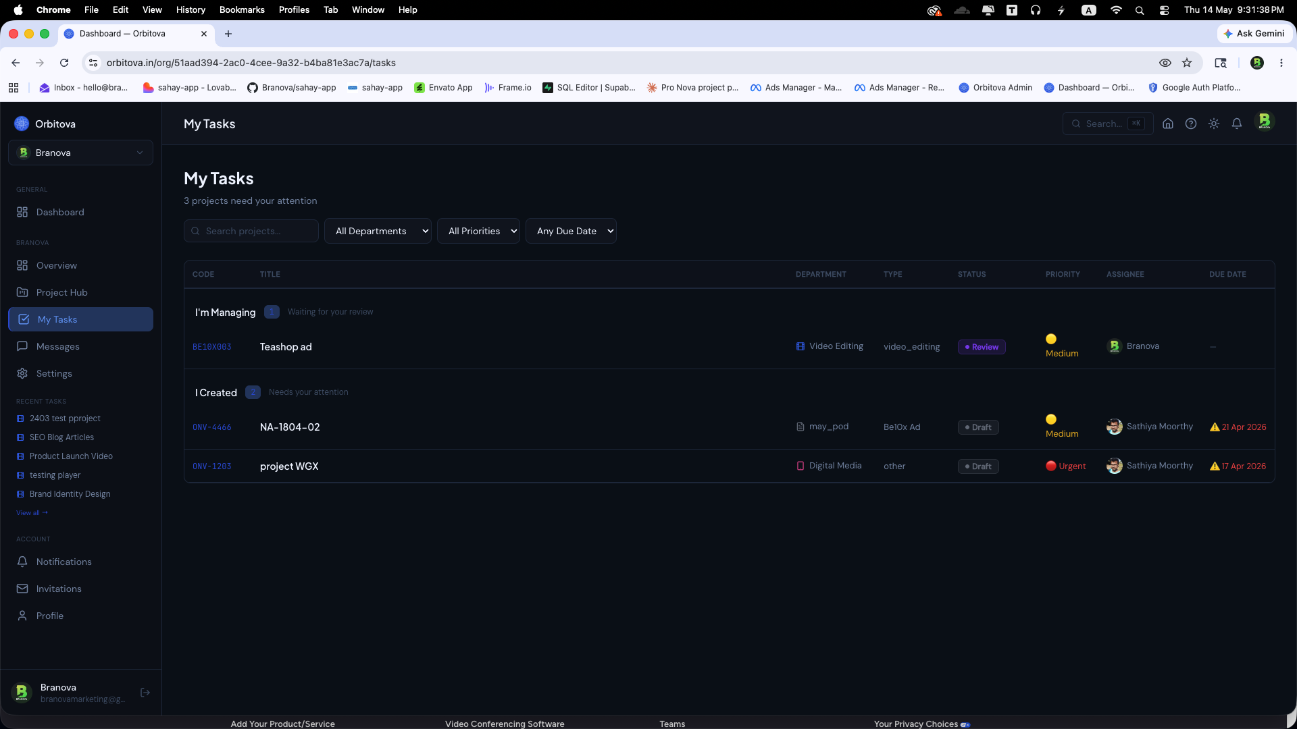Click the Draft badge for project WGX

pyautogui.click(x=978, y=466)
